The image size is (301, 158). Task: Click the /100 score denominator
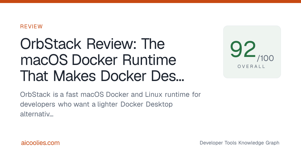pyautogui.click(x=265, y=58)
